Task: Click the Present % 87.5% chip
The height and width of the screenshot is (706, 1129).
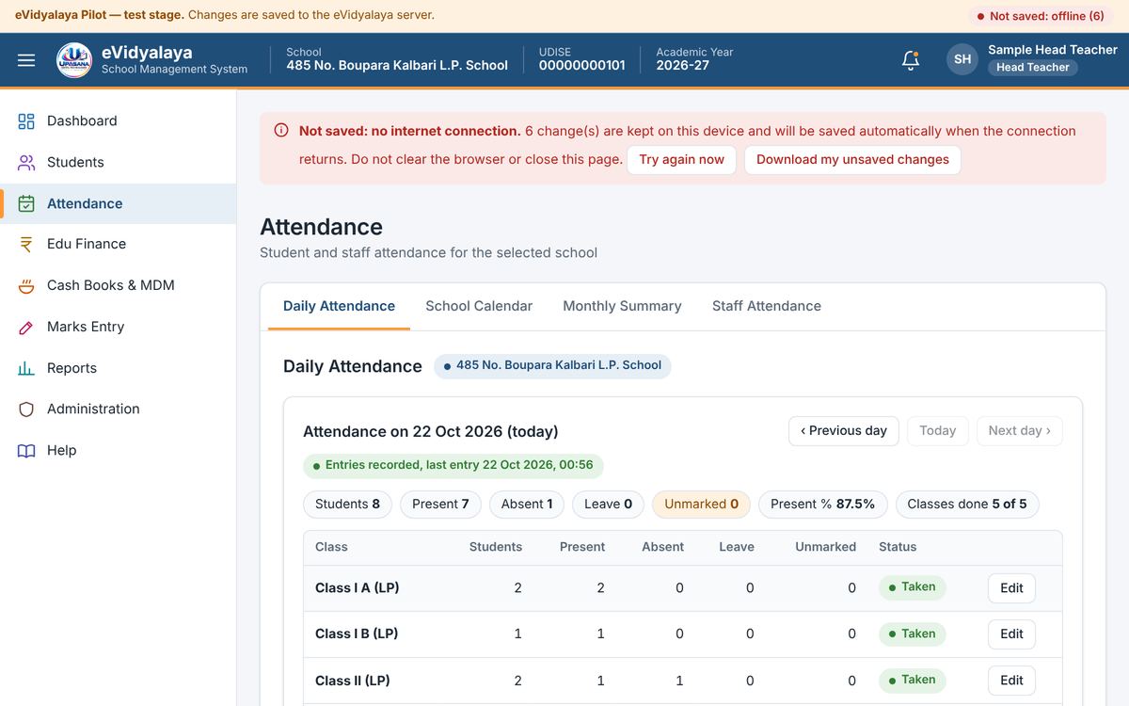Action: (822, 505)
